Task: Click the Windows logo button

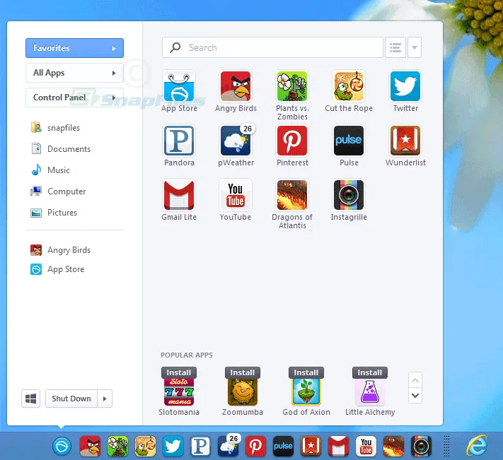Action: [x=31, y=399]
